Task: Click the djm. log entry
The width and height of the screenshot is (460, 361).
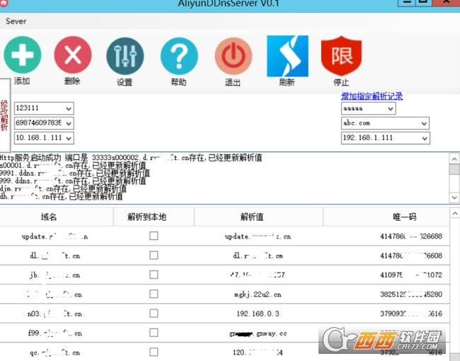Action: pyautogui.click(x=63, y=188)
